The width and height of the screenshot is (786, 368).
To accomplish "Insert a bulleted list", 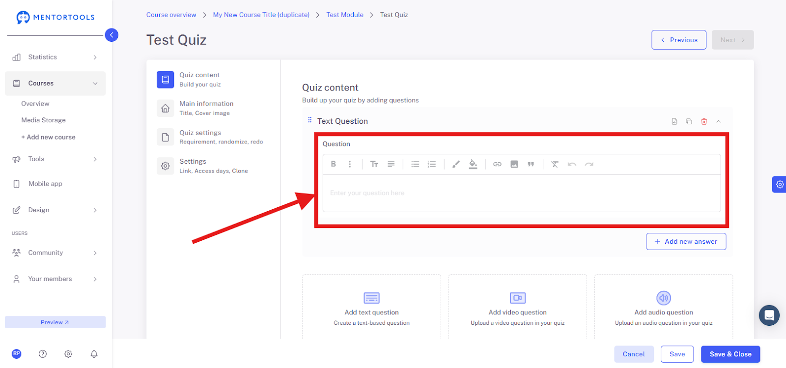I will (415, 164).
